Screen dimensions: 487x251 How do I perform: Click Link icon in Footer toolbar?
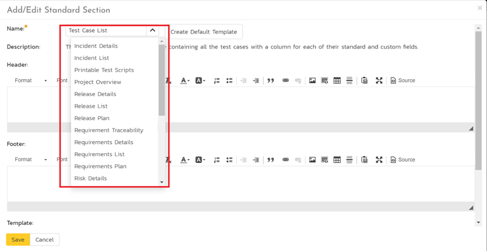pos(285,160)
